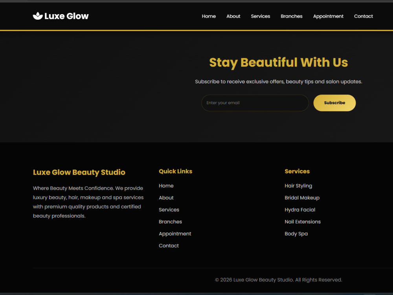The width and height of the screenshot is (393, 295).
Task: Select Hair Styling in footer Services
Action: pyautogui.click(x=298, y=186)
